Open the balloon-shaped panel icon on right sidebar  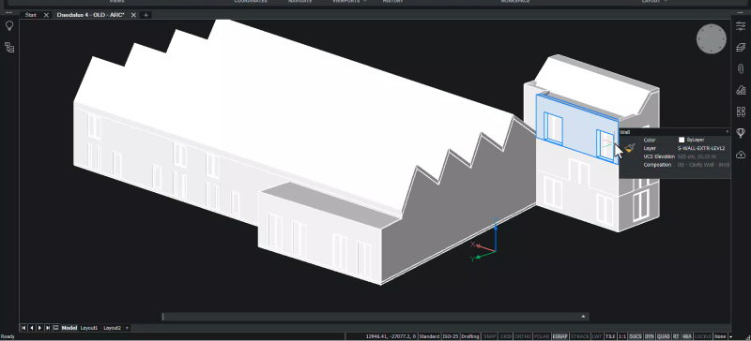click(x=741, y=132)
